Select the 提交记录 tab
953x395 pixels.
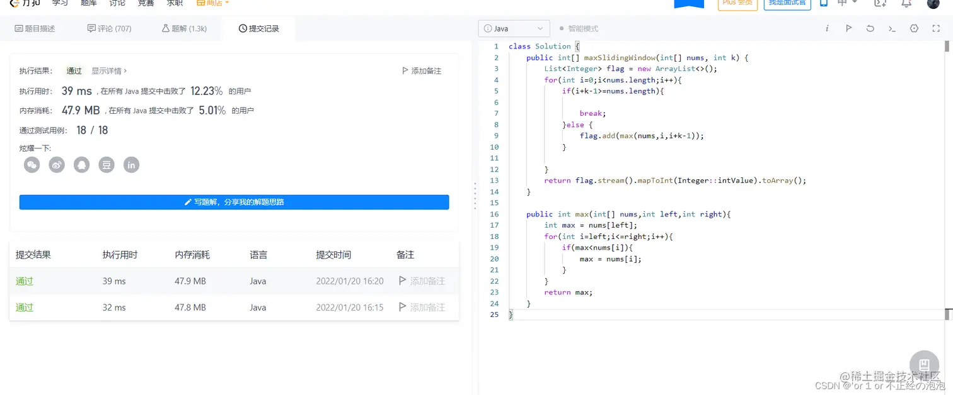pos(259,28)
